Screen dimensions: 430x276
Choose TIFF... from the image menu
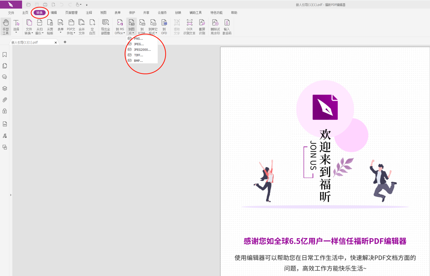coord(139,55)
